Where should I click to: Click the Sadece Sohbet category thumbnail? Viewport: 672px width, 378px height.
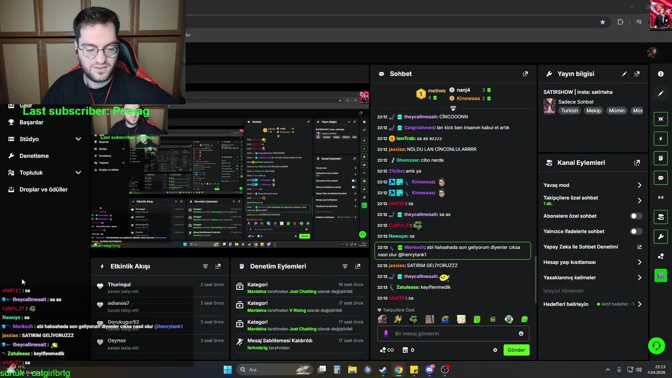coord(549,107)
